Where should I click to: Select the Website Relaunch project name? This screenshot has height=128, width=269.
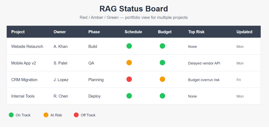pos(27,47)
